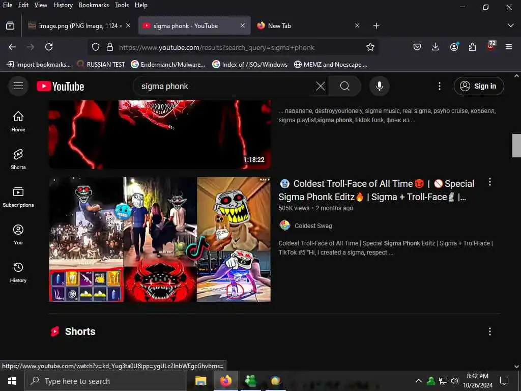Open the RUSSIAN TEST bookmark
The height and width of the screenshot is (391, 521).
(x=101, y=65)
